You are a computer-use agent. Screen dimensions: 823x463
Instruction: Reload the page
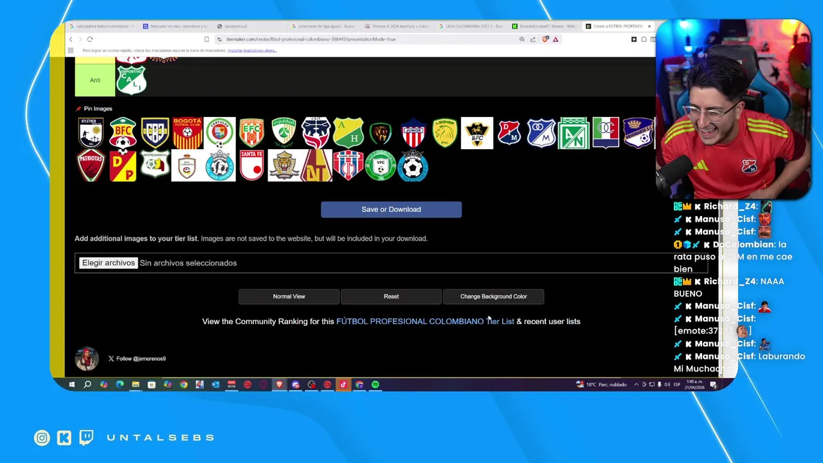coord(90,39)
